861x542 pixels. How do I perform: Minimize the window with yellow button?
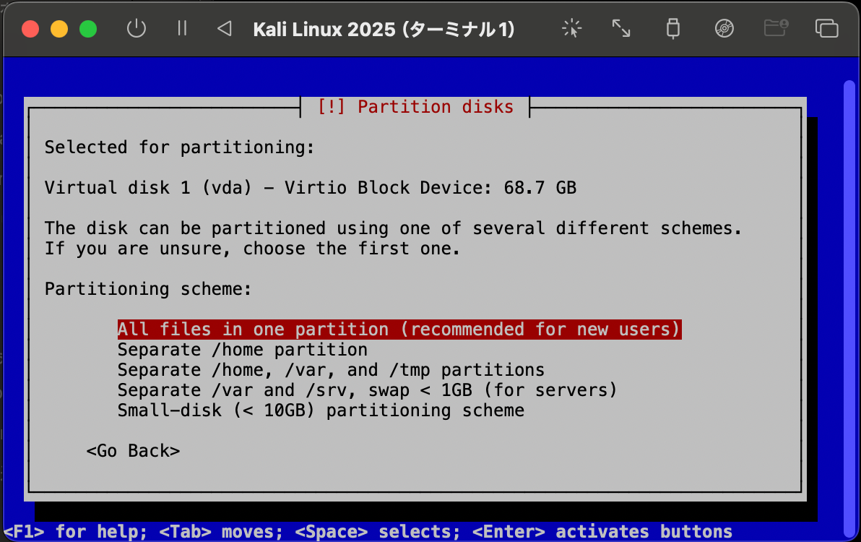pos(59,29)
